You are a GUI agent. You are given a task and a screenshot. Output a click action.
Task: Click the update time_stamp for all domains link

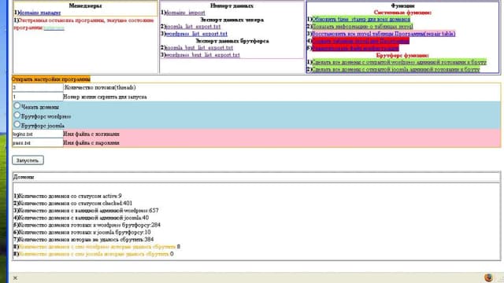point(361,20)
